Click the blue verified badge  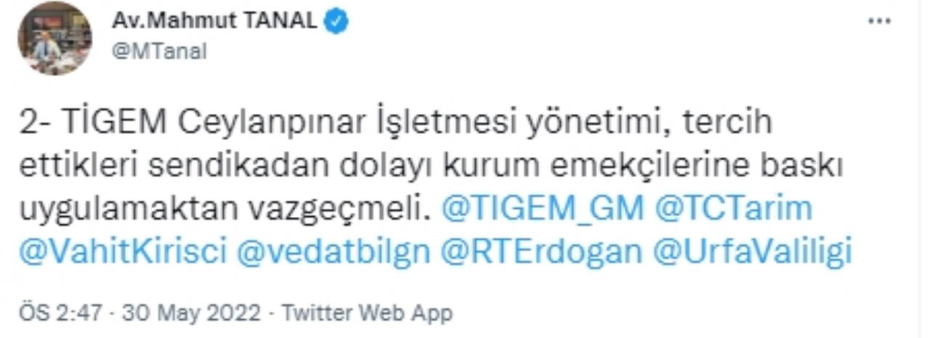pyautogui.click(x=336, y=22)
